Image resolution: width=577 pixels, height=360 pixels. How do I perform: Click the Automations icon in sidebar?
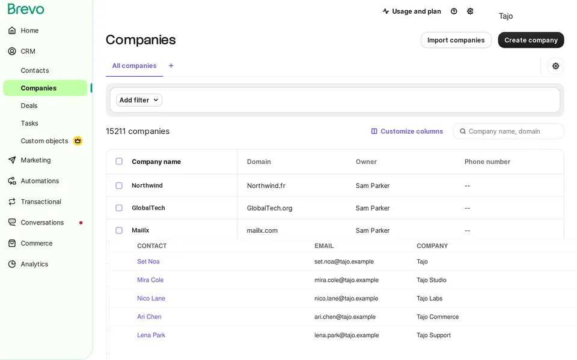[12, 181]
